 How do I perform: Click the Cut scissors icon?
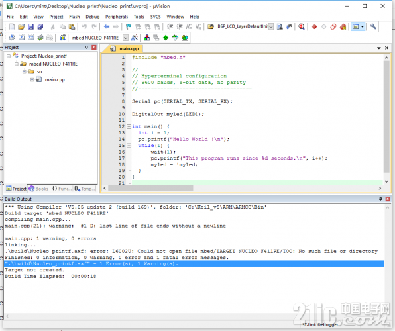52,26
